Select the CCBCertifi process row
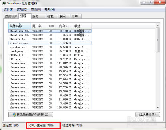 (x=50, y=55)
